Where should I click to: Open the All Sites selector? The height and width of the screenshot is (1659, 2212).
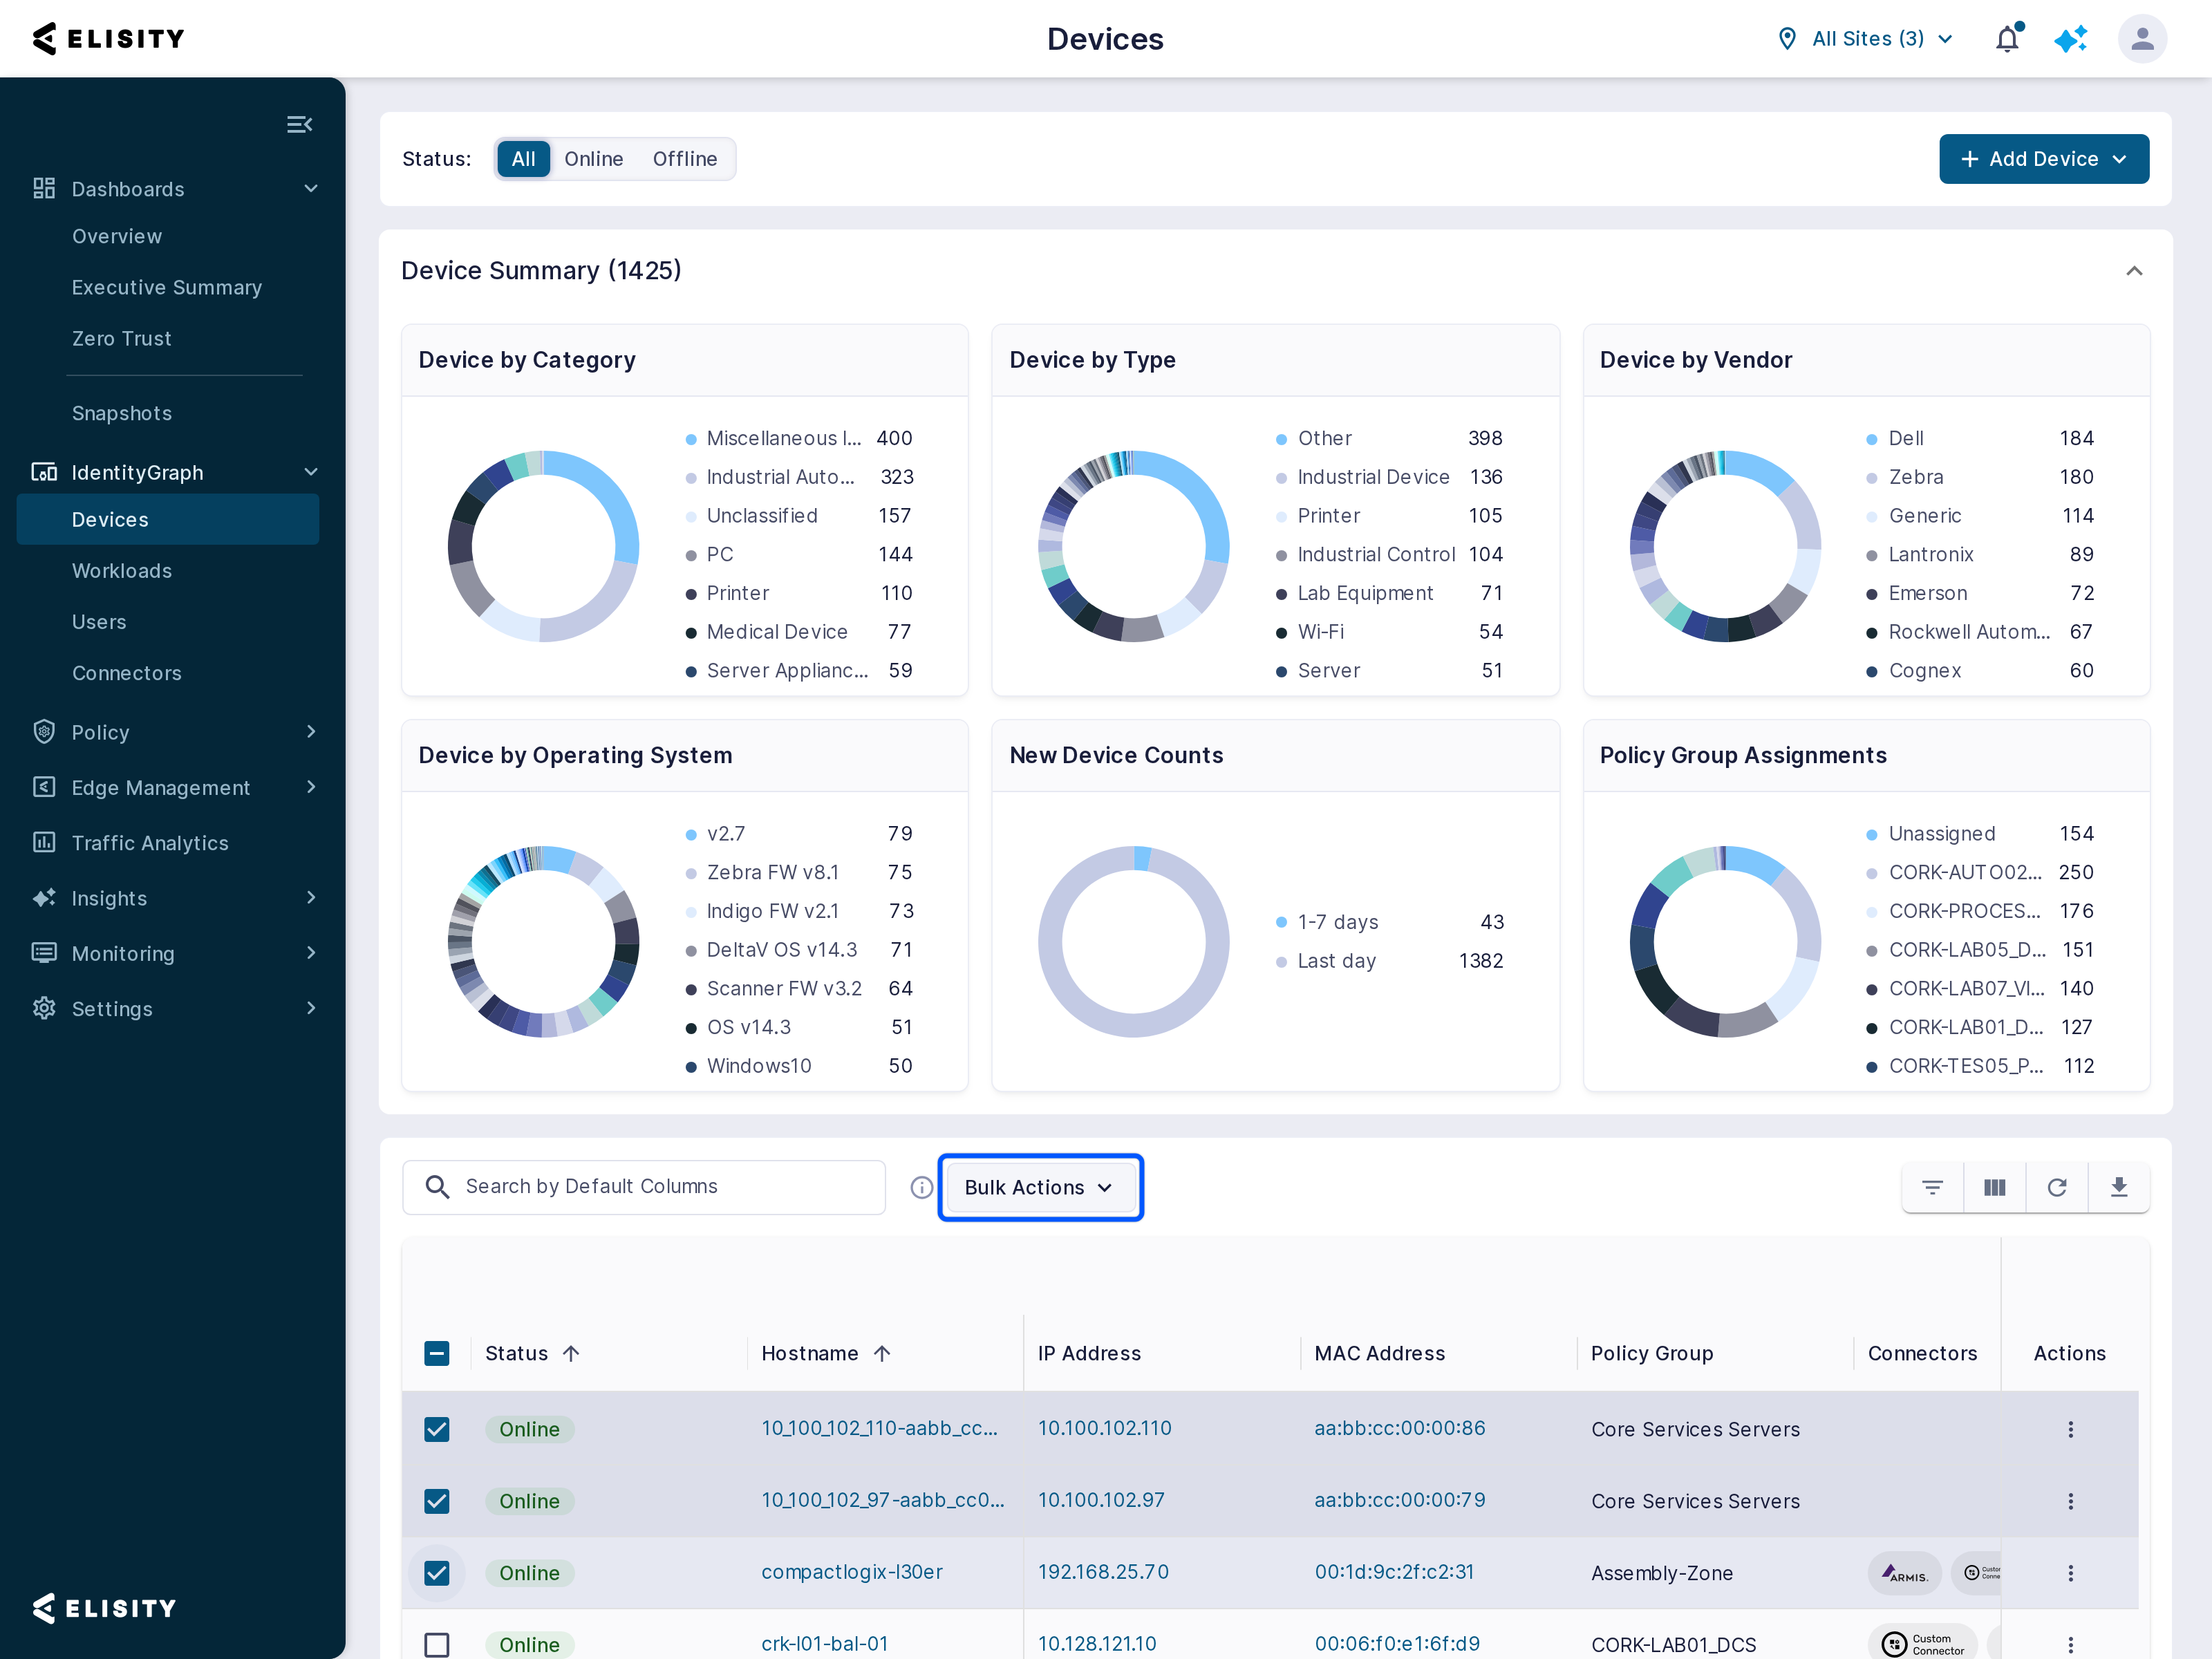pyautogui.click(x=1866, y=39)
